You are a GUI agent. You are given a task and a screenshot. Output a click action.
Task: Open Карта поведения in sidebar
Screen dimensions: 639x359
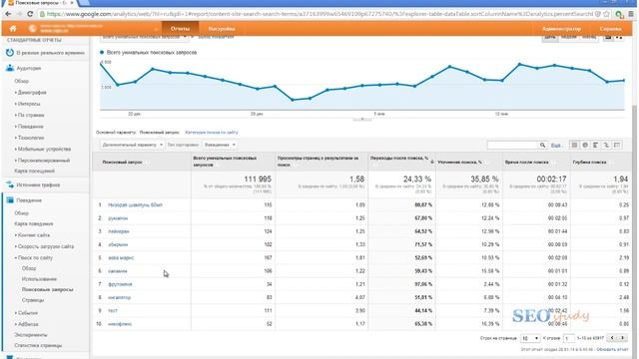coord(33,223)
